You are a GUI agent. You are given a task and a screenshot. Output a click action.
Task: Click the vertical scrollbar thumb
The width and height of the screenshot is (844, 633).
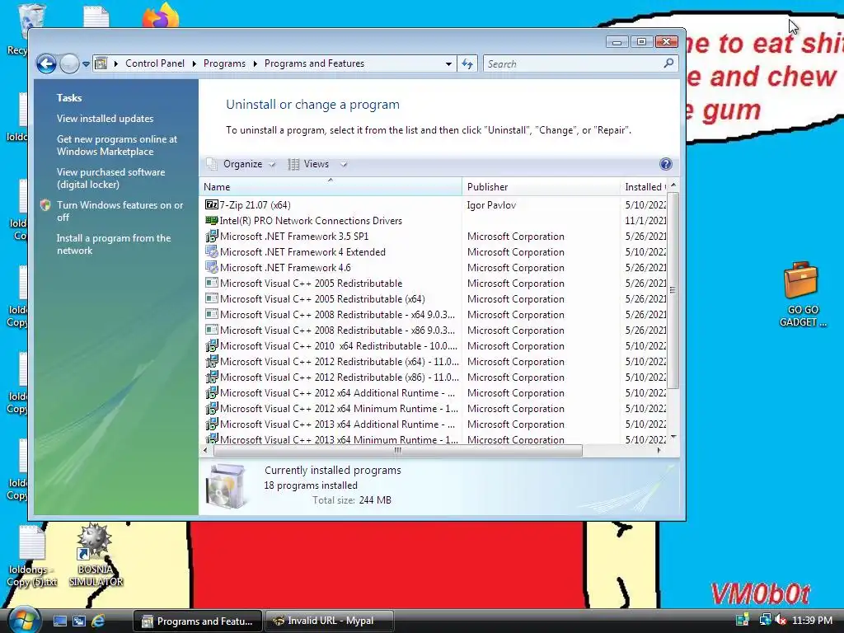pos(673,290)
